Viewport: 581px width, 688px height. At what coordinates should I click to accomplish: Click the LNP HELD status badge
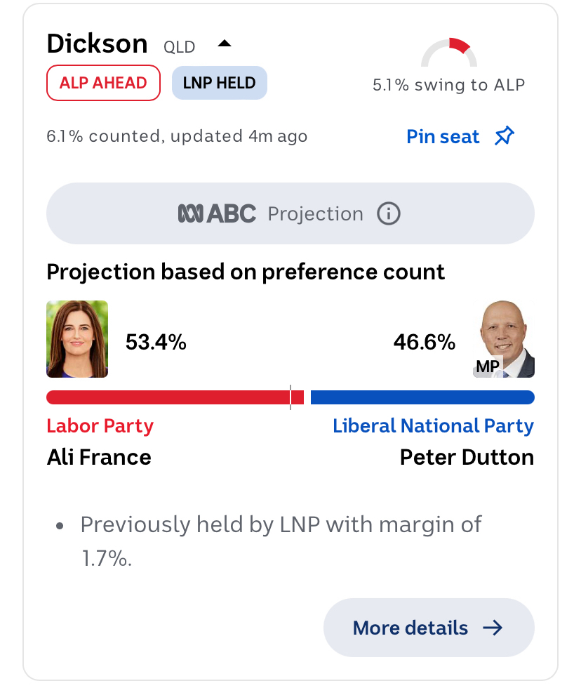tap(219, 82)
